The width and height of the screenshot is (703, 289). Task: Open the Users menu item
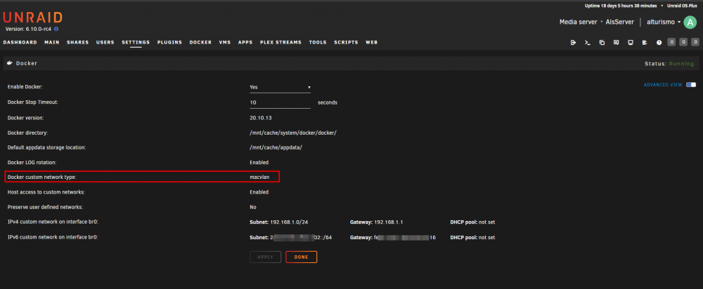point(105,43)
